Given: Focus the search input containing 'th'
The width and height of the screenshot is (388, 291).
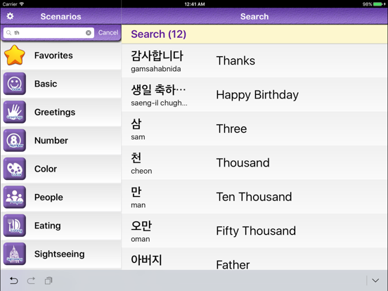Looking at the screenshot, I should click(48, 32).
